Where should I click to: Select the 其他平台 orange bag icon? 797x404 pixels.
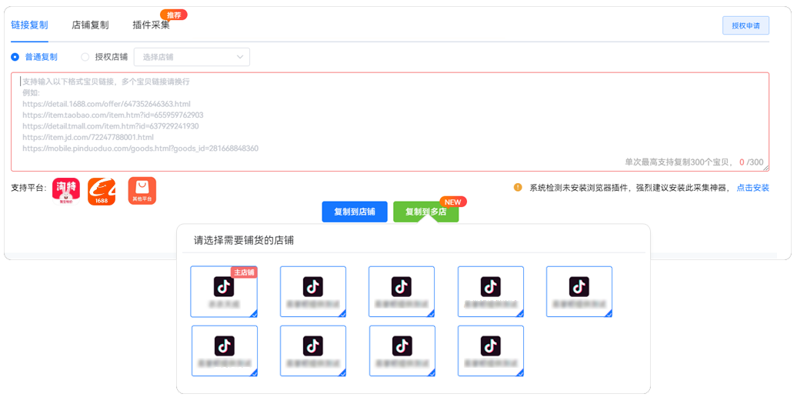[x=142, y=191]
